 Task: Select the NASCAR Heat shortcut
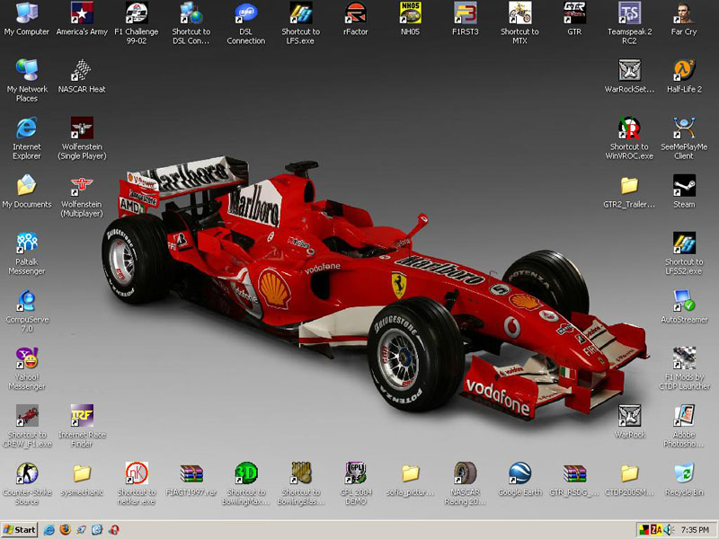point(82,75)
